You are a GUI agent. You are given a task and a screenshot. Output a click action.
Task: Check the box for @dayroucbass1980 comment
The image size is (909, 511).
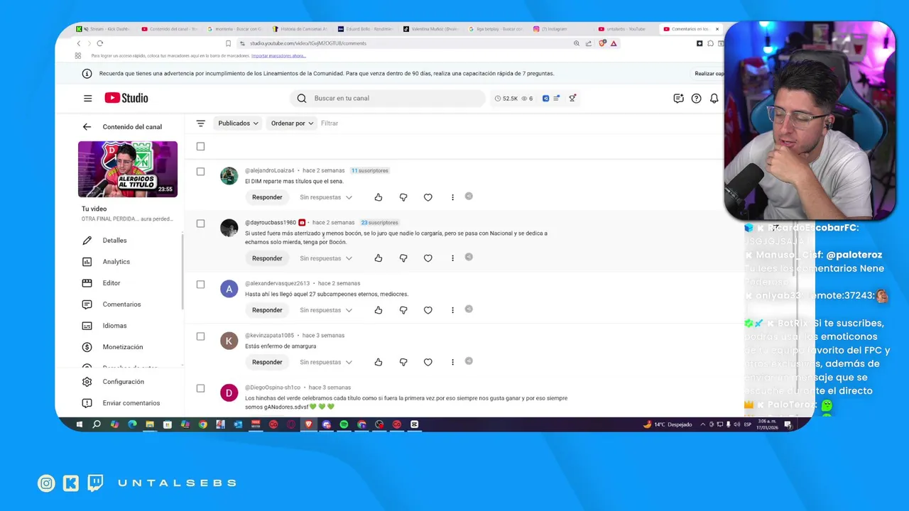200,224
